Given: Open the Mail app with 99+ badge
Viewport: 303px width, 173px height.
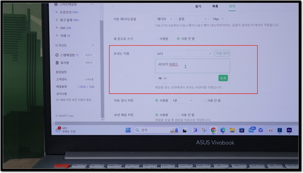Looking at the screenshot, I should [x=252, y=130].
